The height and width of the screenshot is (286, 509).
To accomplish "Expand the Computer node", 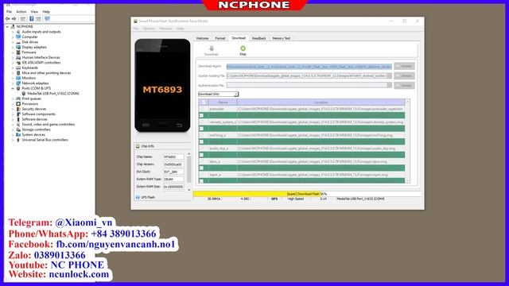I will point(13,37).
